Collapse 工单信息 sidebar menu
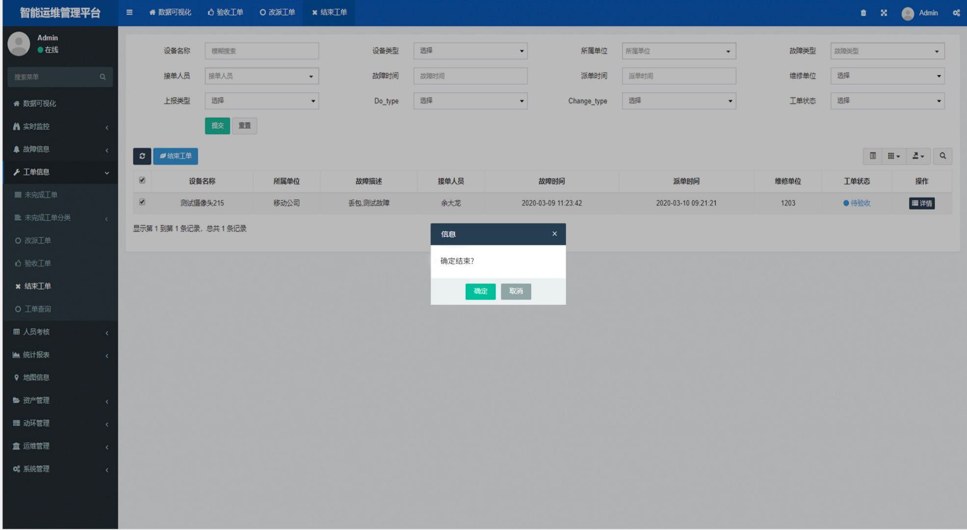 60,172
